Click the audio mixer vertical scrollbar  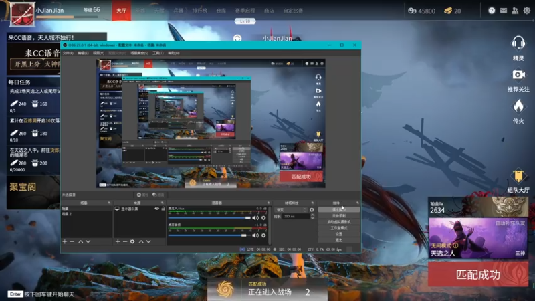tap(270, 225)
